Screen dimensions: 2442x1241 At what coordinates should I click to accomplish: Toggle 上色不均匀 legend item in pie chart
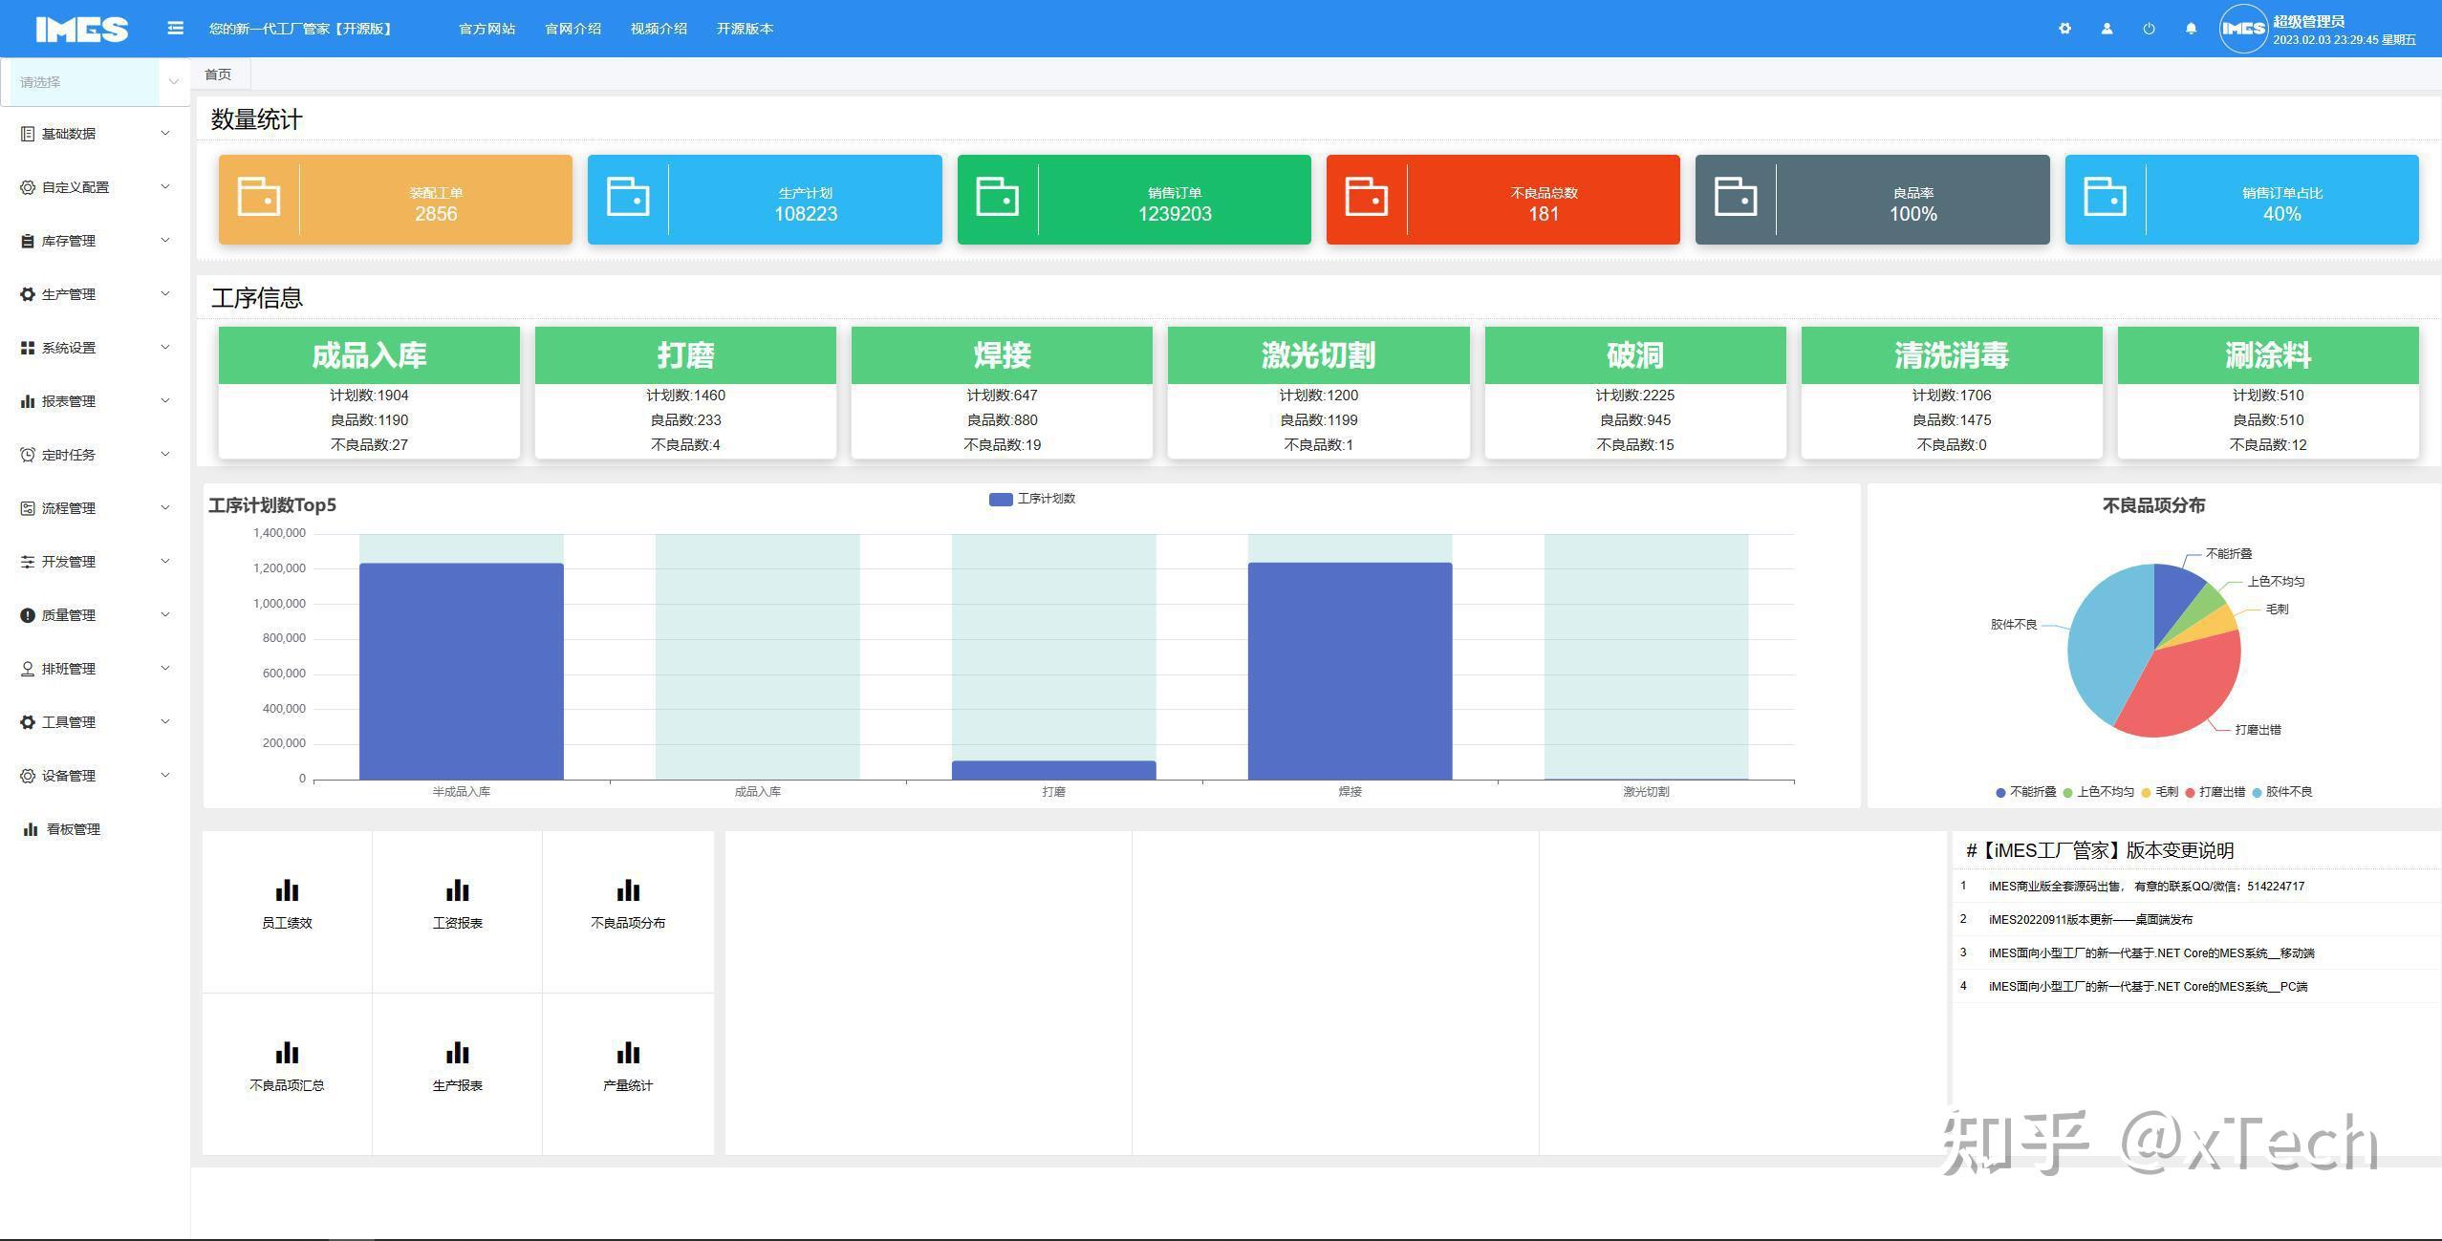pyautogui.click(x=2098, y=792)
